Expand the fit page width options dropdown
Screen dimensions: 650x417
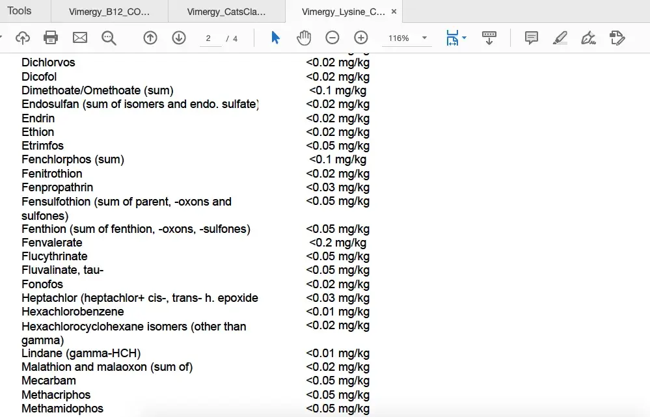click(464, 38)
